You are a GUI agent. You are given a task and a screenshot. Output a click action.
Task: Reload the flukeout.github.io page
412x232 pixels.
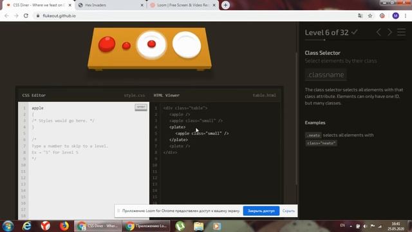pyautogui.click(x=26, y=15)
